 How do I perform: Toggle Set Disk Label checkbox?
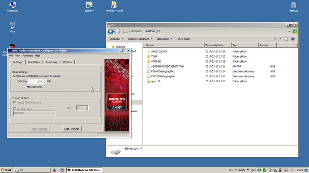coord(15,109)
